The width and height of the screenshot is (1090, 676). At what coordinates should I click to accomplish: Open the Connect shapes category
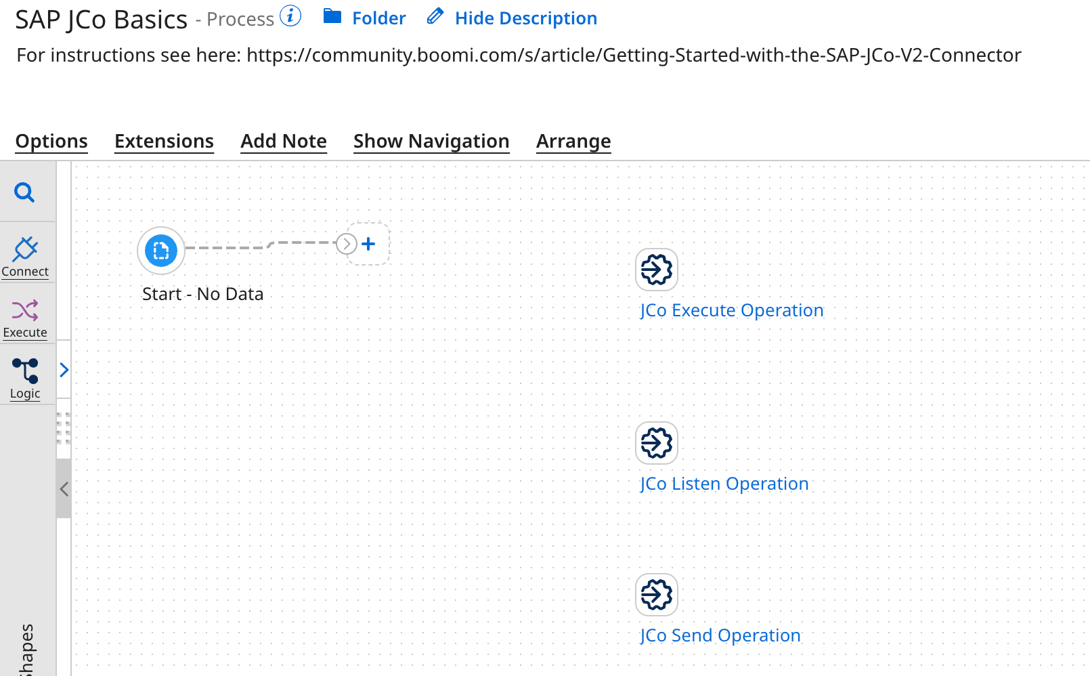[x=25, y=254]
